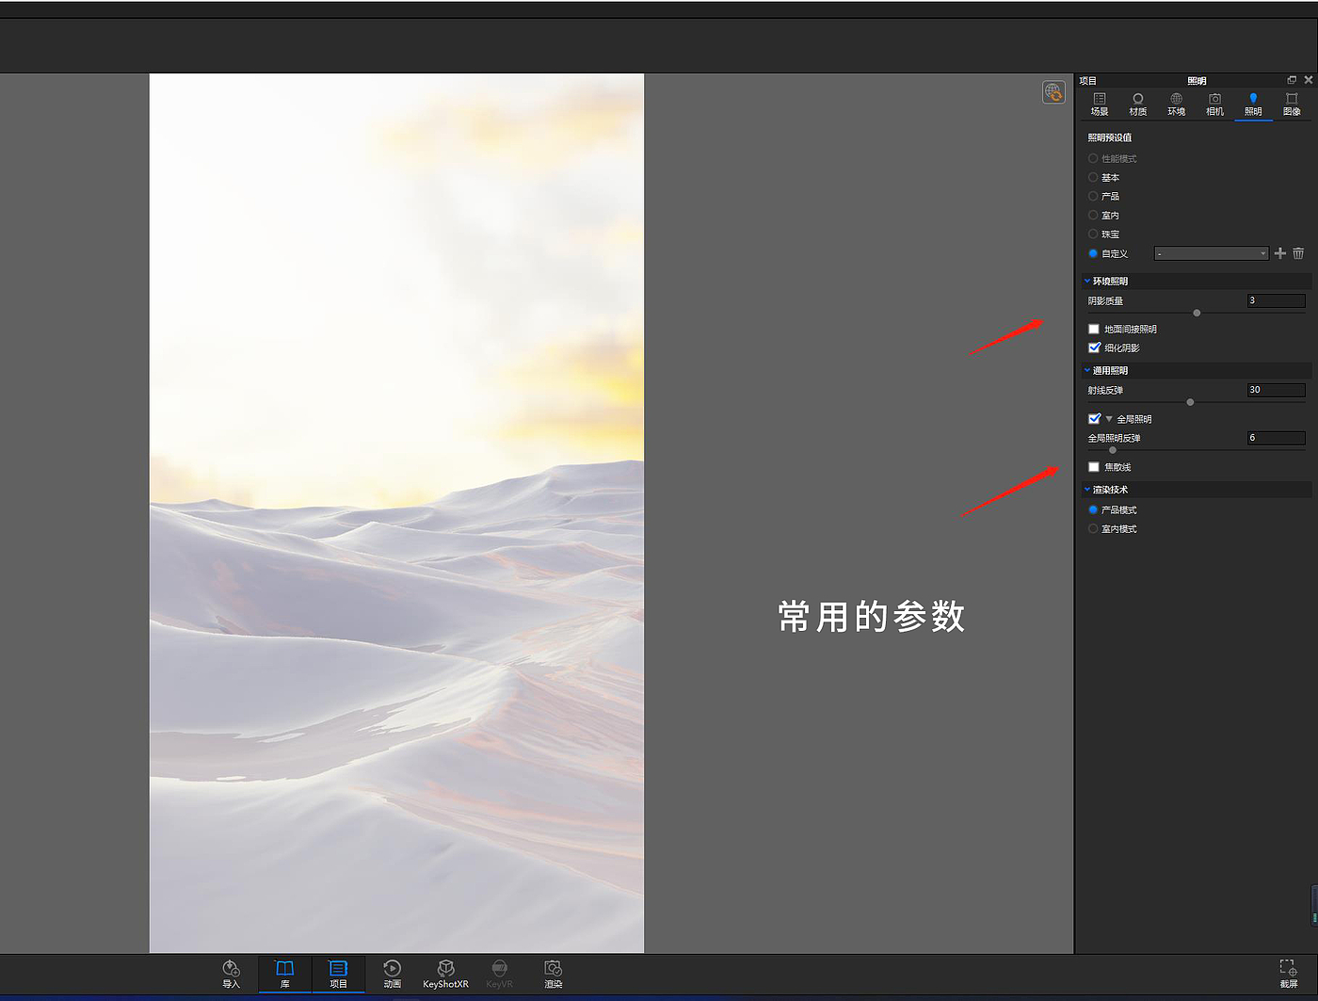
Task: Click the 阴影质量 slider handle
Action: click(x=1197, y=313)
